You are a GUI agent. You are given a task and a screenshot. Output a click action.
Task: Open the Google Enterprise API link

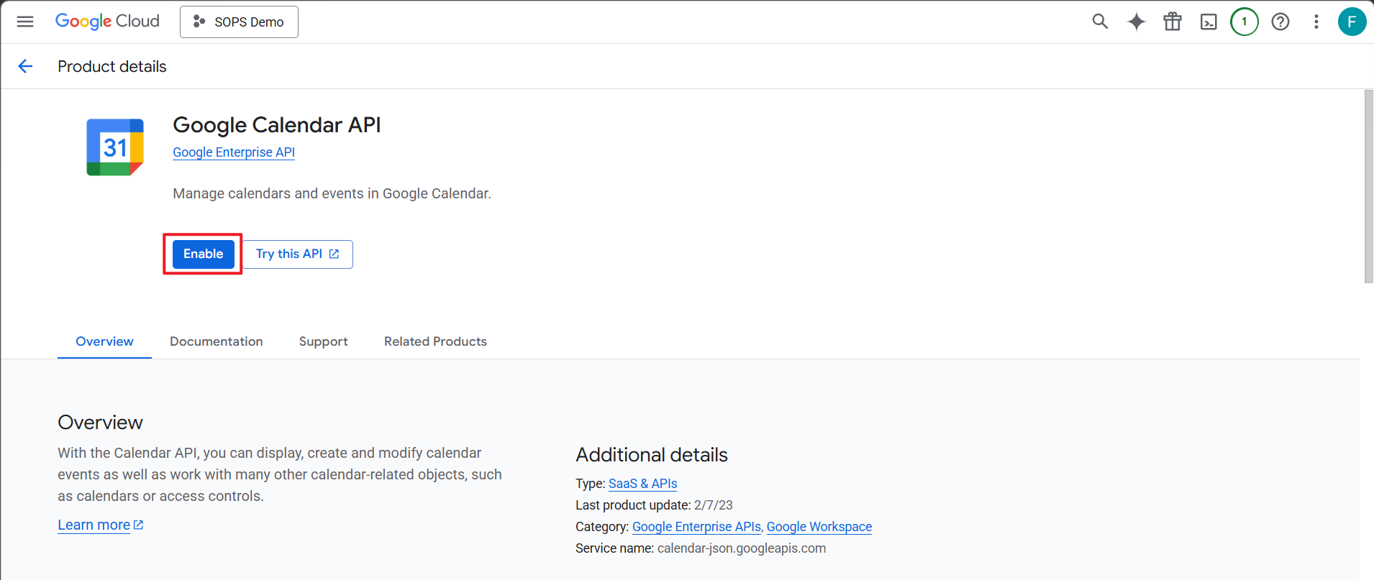pos(234,152)
